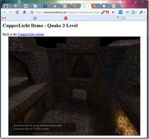Click the 'Use cursor keys or WASD to move' text

pos(31,129)
